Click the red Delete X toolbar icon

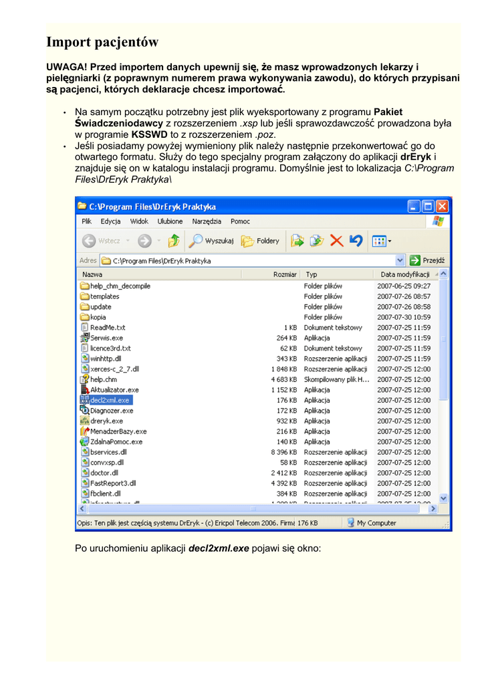tap(337, 241)
